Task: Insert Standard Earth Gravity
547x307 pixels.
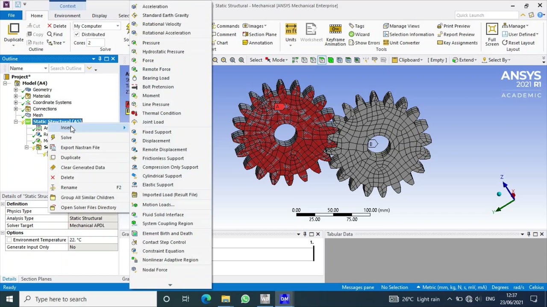Action: (165, 15)
